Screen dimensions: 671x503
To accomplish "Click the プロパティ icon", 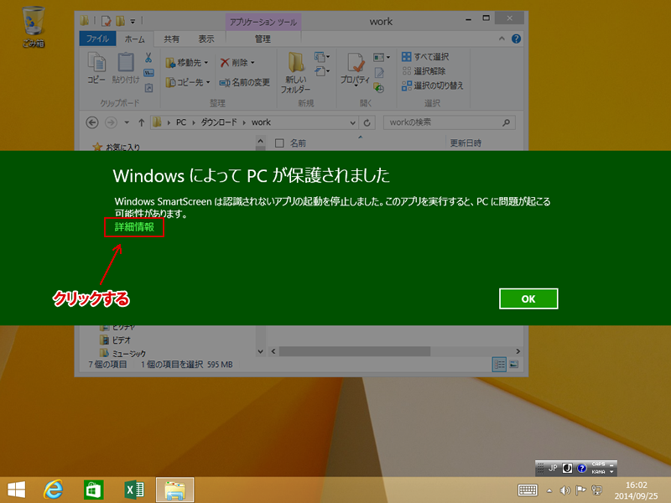I will [x=355, y=70].
